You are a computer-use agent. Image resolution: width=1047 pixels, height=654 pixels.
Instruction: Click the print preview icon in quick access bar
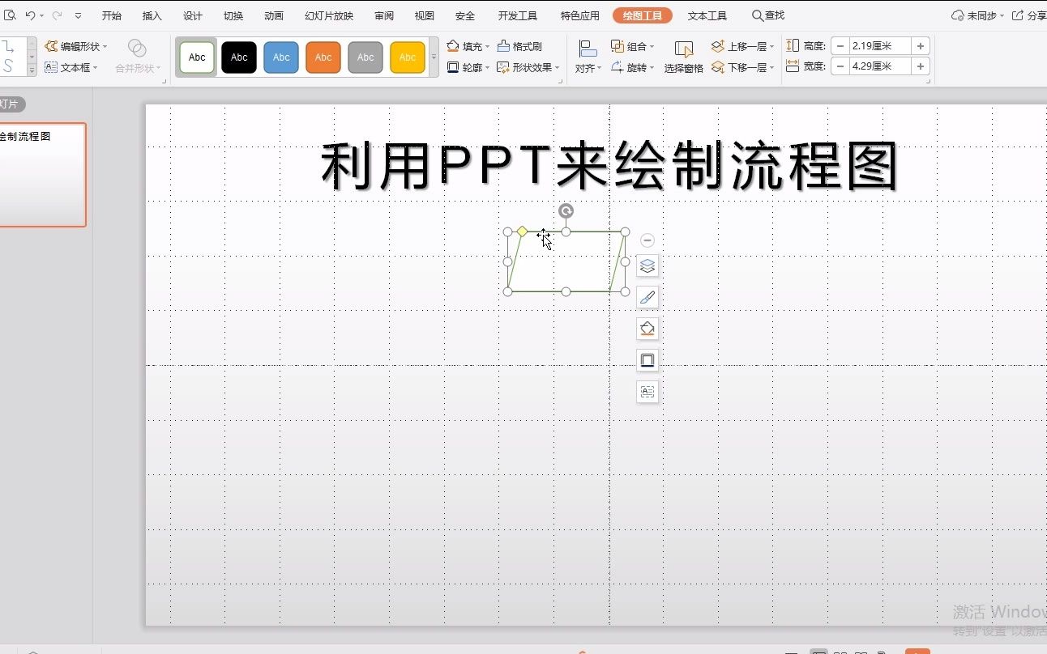(x=10, y=15)
